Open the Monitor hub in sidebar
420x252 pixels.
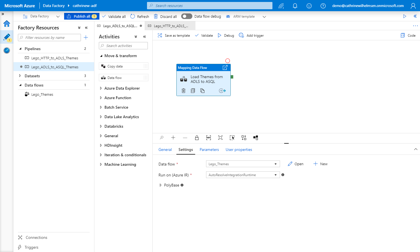[x=7, y=50]
